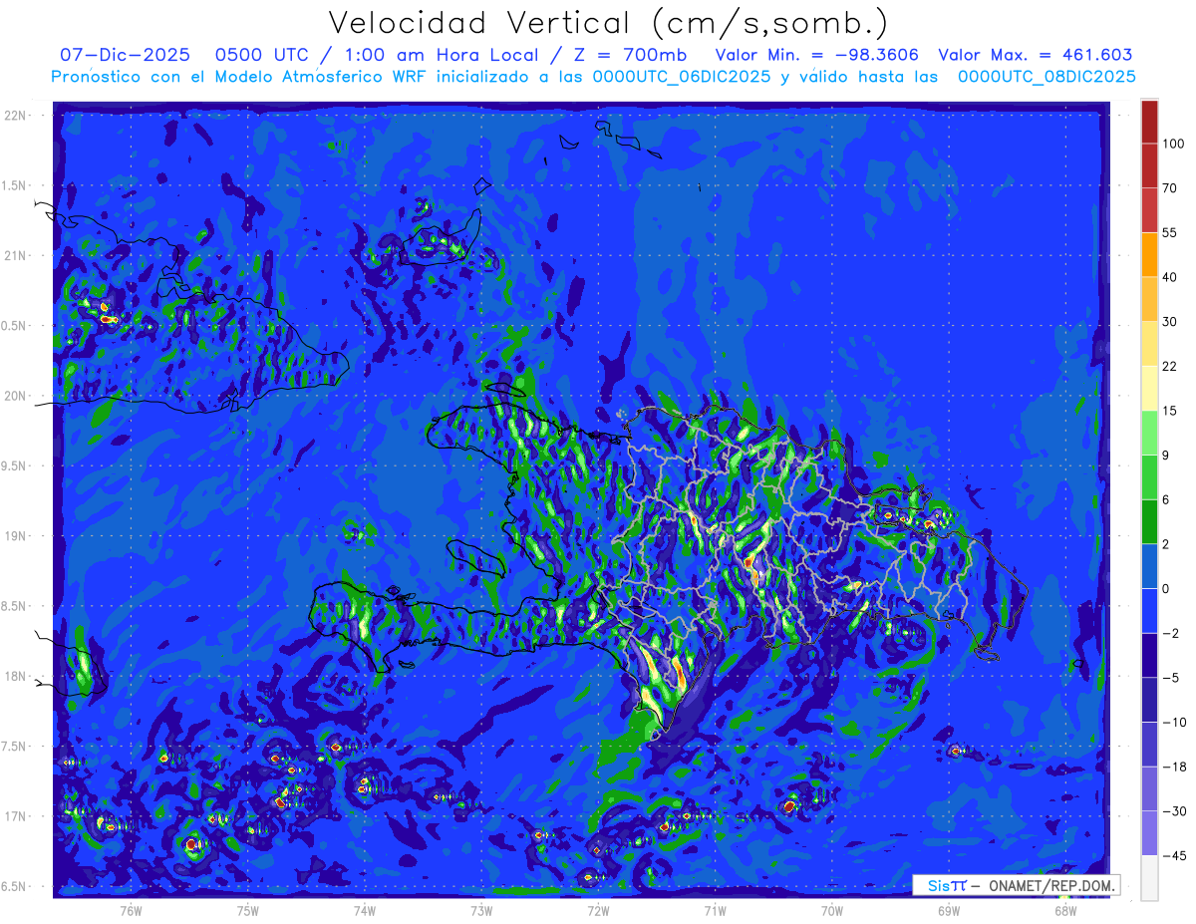Screen dimensions: 1196x924
Task: Click the longitude label "72W"
Action: (x=598, y=911)
